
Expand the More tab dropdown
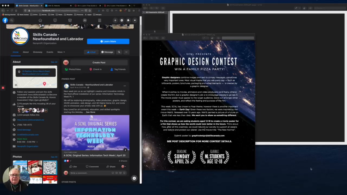(61, 52)
